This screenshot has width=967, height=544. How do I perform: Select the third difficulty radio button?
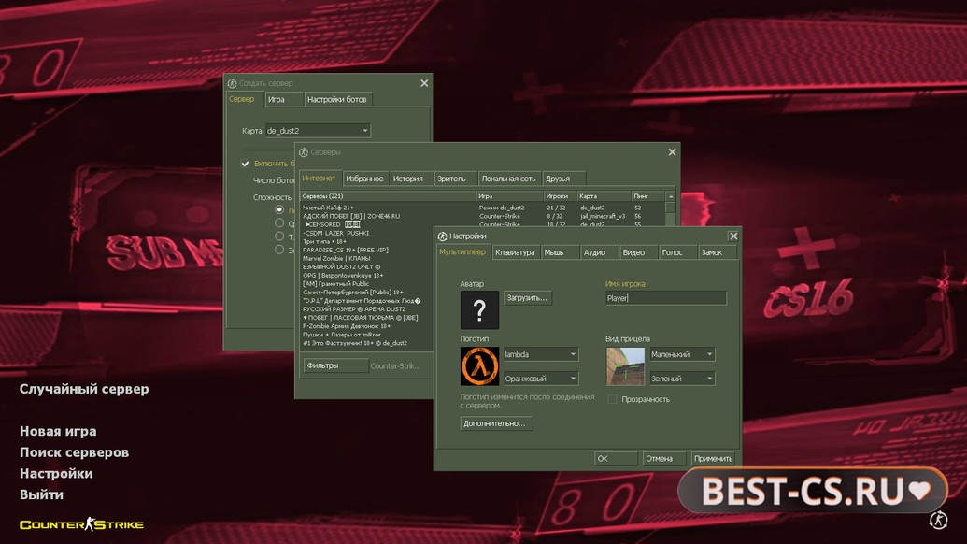pyautogui.click(x=279, y=236)
